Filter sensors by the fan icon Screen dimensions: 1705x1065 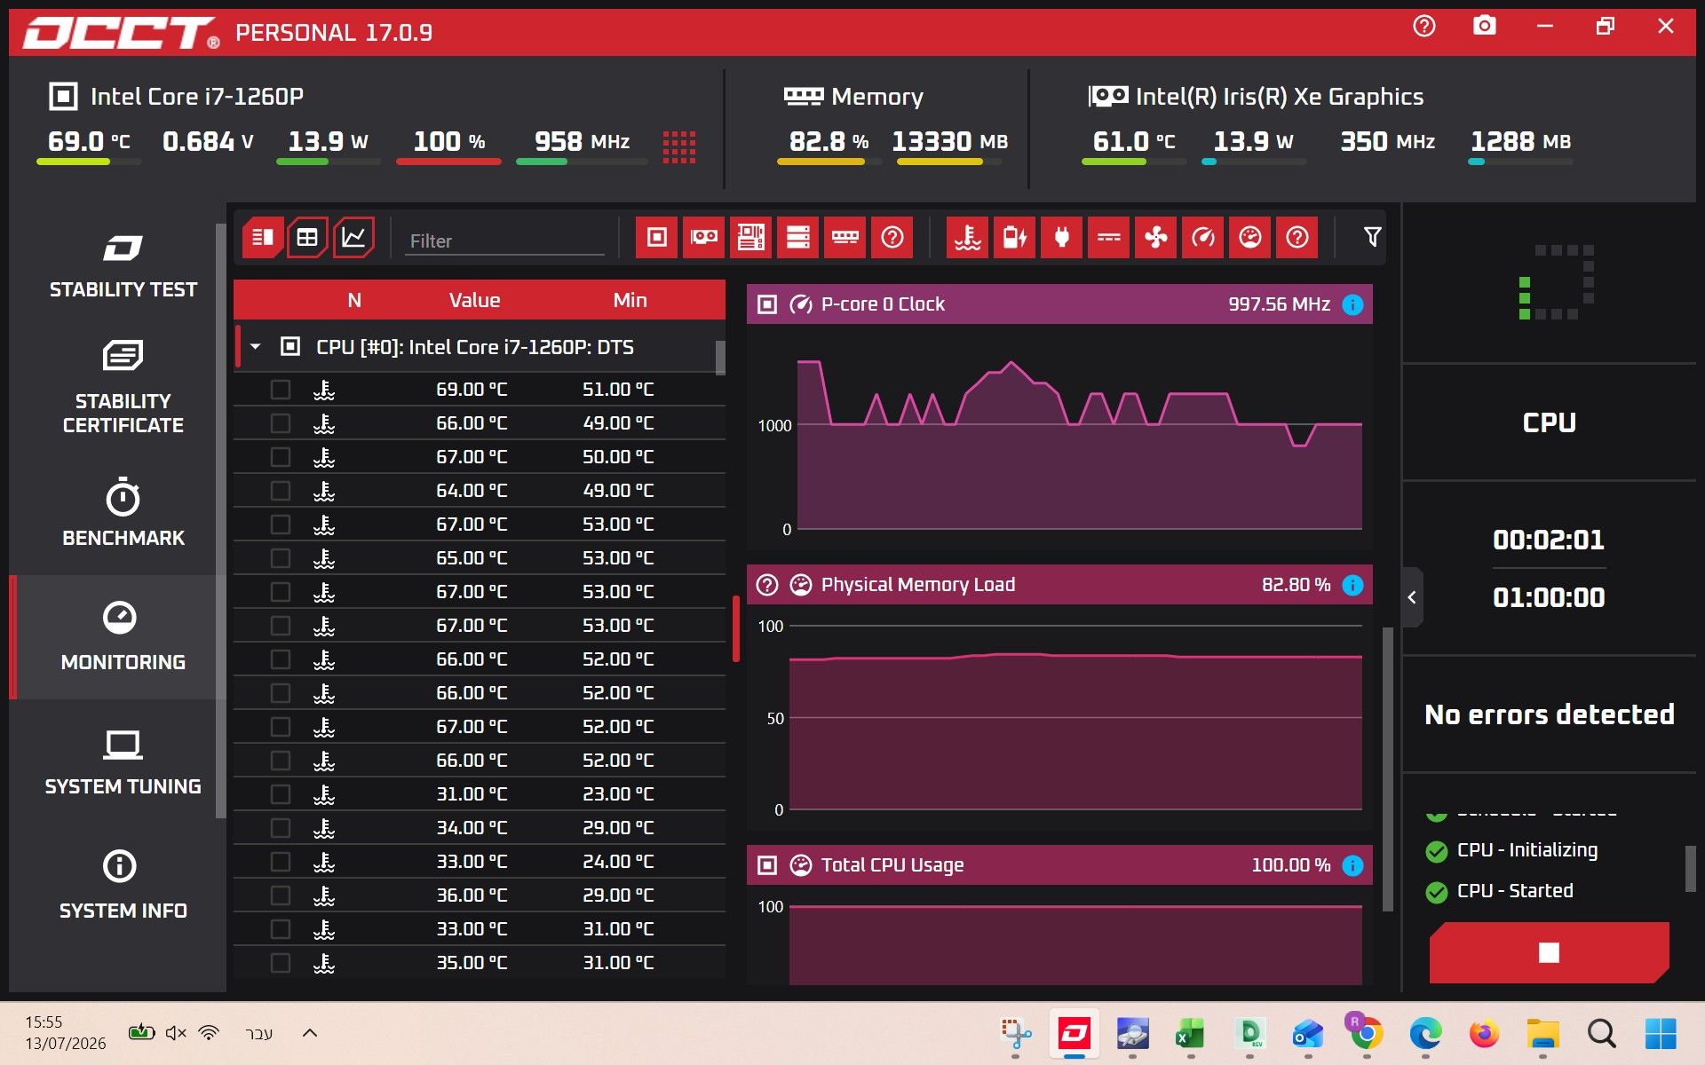coord(1155,237)
